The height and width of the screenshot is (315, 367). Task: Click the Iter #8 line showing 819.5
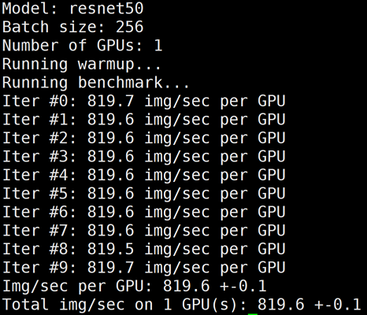144,249
